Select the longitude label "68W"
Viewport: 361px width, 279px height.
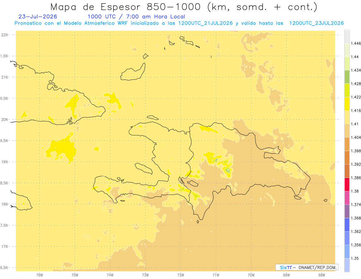322,275
